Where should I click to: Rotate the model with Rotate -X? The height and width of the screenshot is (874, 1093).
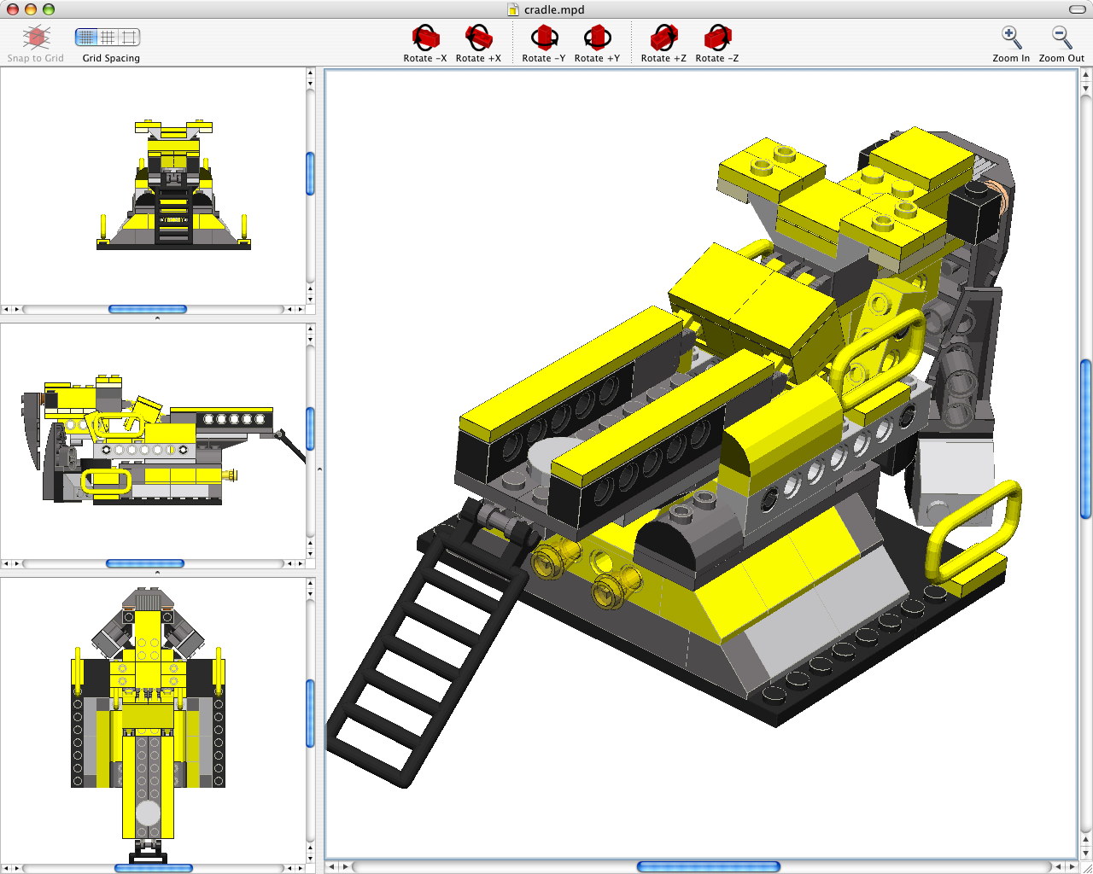(424, 38)
